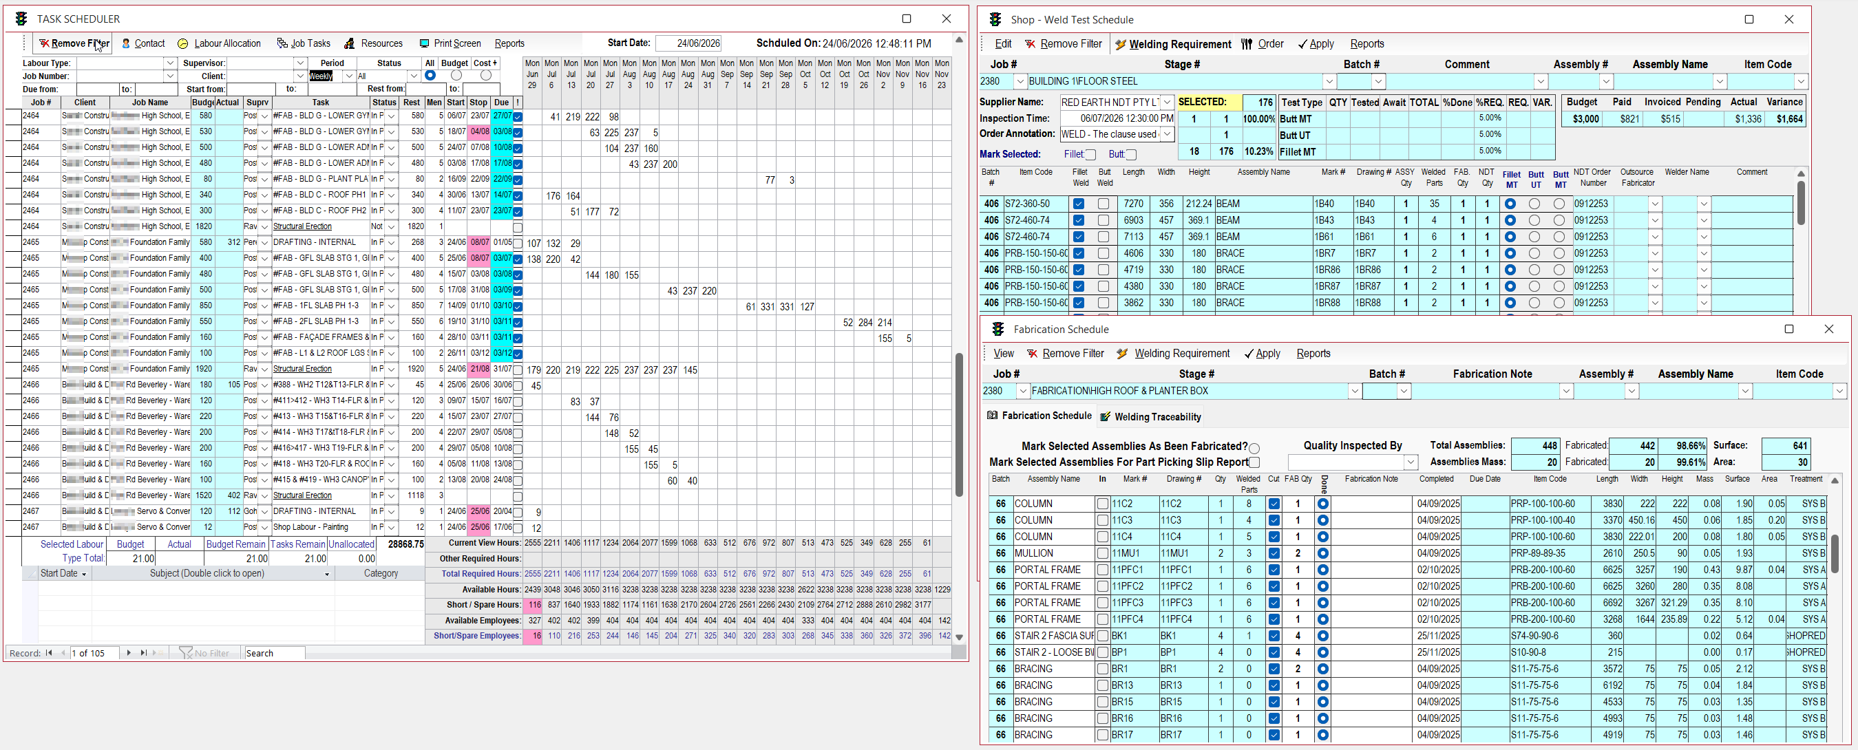Select the Budget radio button

456,75
